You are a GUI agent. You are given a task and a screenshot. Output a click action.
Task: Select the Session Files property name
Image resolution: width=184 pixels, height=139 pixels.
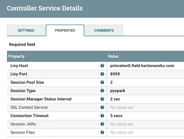coord(23,132)
